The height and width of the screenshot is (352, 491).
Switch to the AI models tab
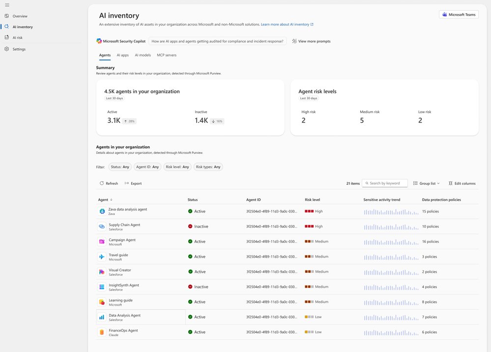(143, 55)
